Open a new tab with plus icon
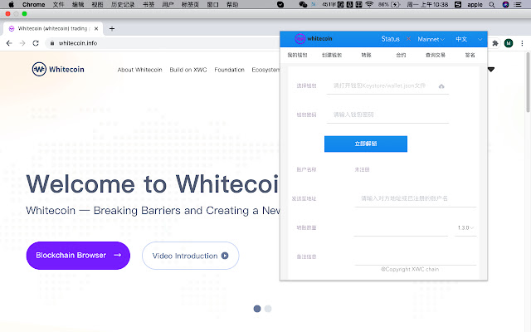 (x=112, y=28)
